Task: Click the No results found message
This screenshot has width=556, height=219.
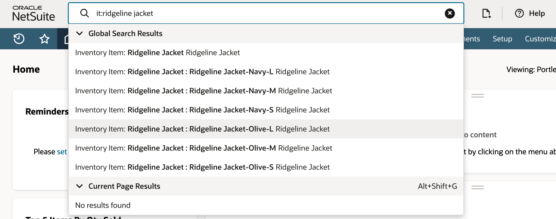Action: (x=103, y=205)
